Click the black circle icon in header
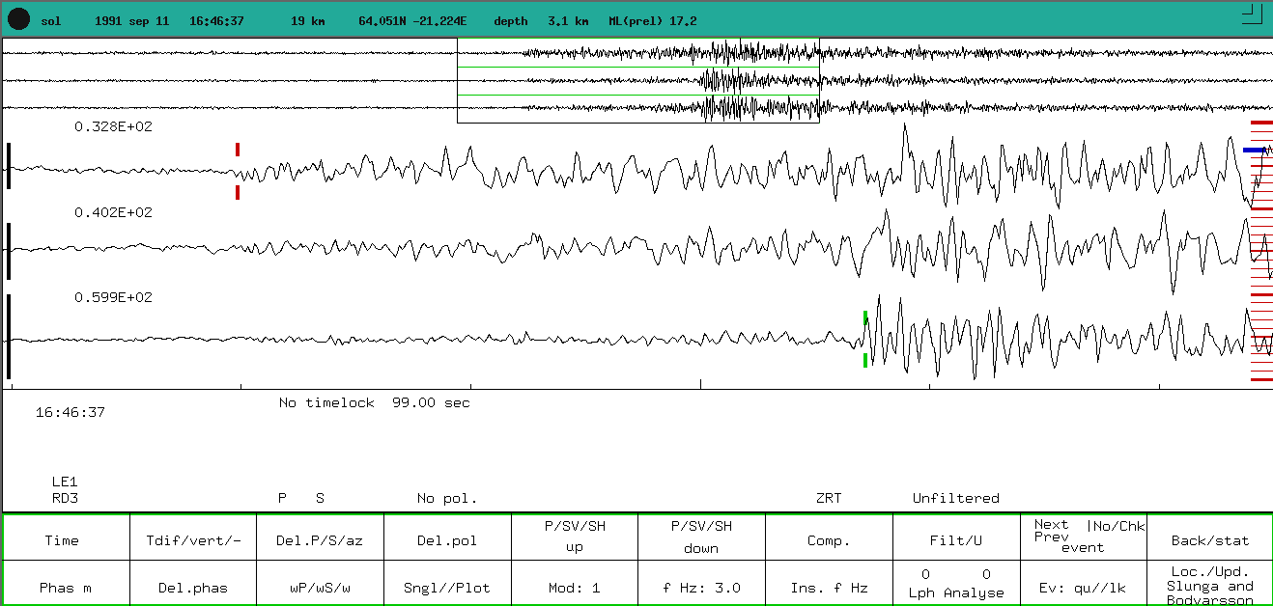Image resolution: width=1273 pixels, height=606 pixels. [18, 19]
